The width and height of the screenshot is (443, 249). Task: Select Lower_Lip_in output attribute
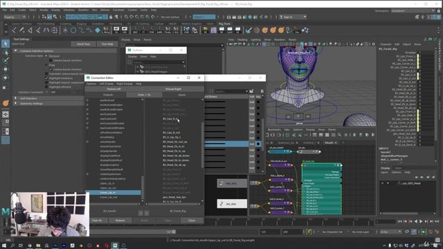[114, 192]
